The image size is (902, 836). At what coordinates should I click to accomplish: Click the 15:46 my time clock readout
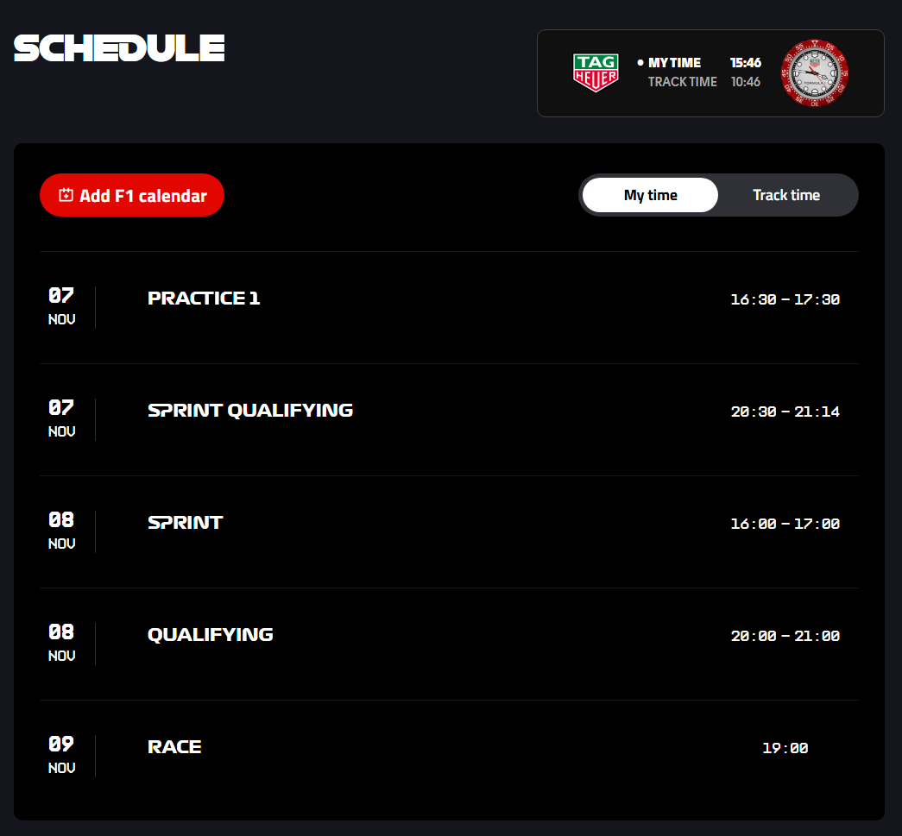click(745, 63)
